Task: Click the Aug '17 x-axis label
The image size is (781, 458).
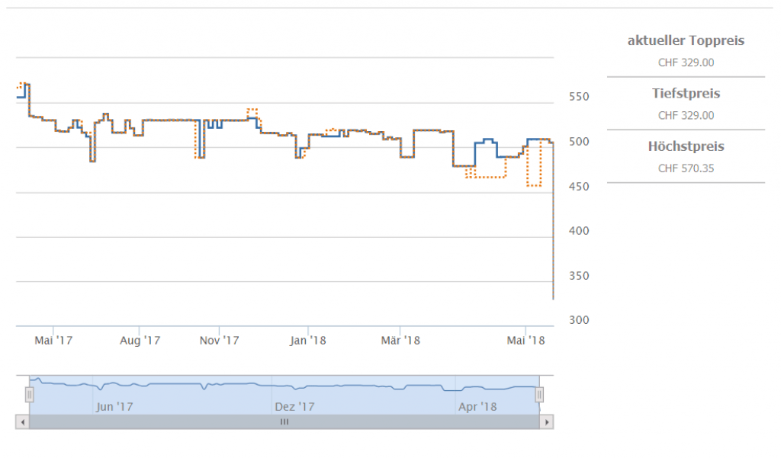Action: pyautogui.click(x=141, y=341)
